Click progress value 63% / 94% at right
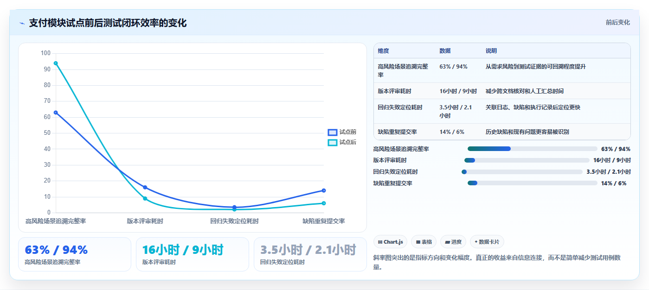649x290 pixels. 616,149
